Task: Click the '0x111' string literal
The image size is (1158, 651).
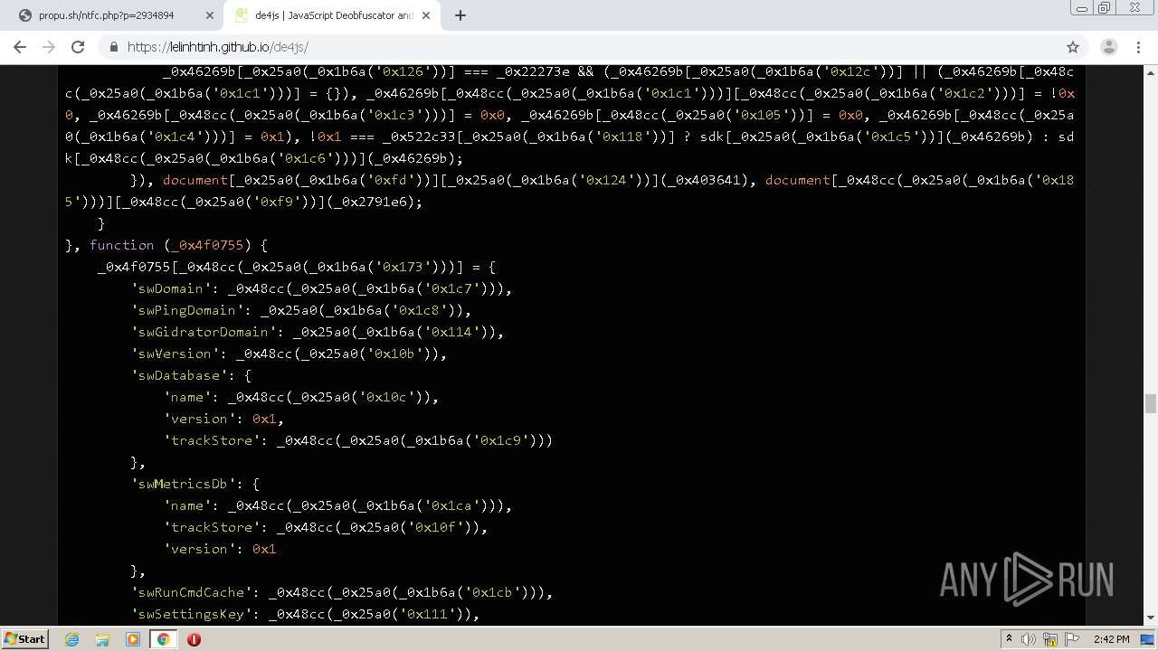Action: click(x=429, y=614)
